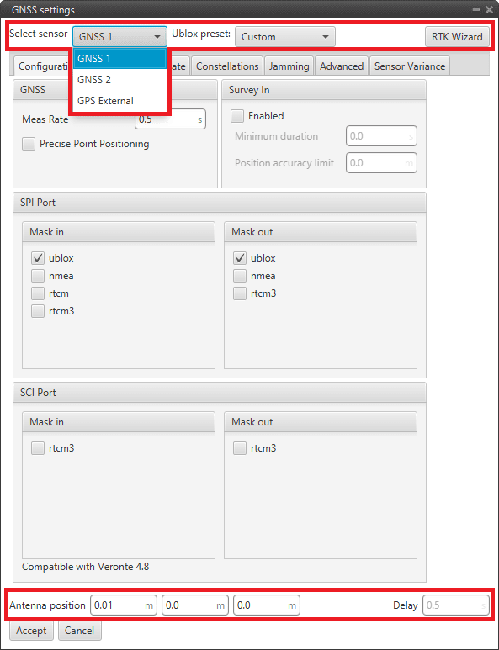This screenshot has height=650, width=499.
Task: Open the RTK Wizard
Action: pos(457,37)
